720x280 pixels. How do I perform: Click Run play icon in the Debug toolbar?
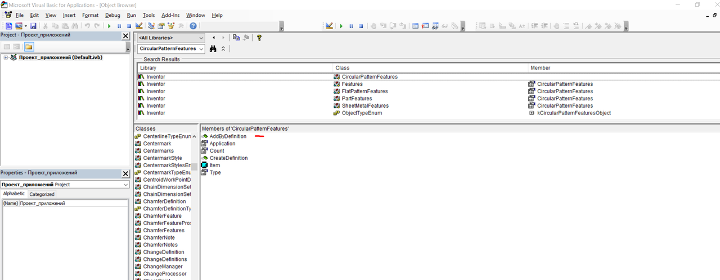pos(341,26)
